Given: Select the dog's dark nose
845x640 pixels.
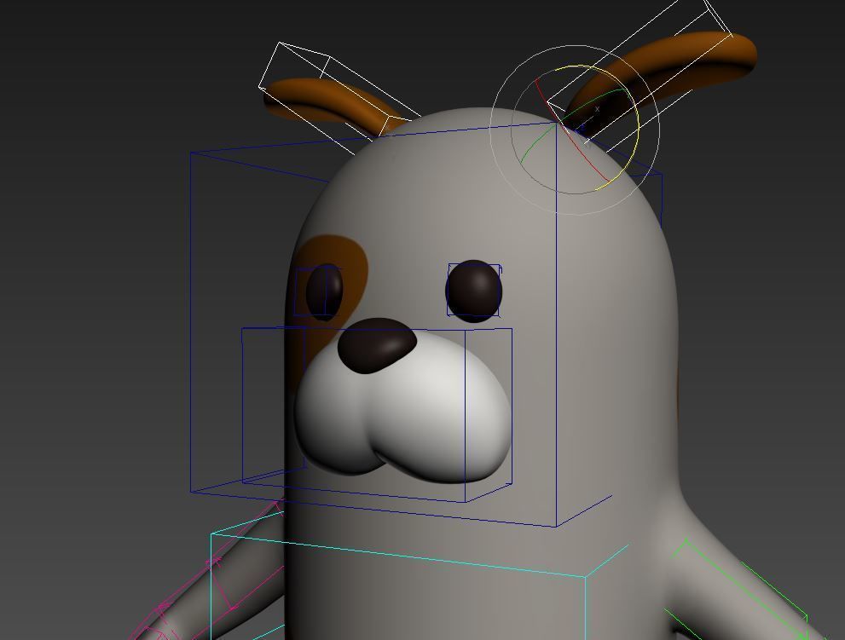Looking at the screenshot, I should click(377, 345).
